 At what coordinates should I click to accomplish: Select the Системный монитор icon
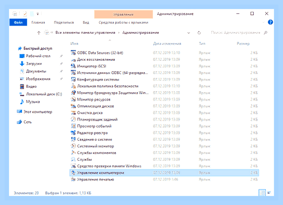tap(73, 146)
